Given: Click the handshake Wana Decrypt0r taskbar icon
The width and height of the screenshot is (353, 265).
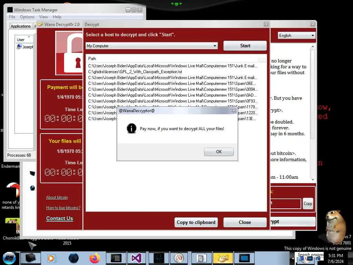Looking at the screenshot, I should click(x=222, y=258).
